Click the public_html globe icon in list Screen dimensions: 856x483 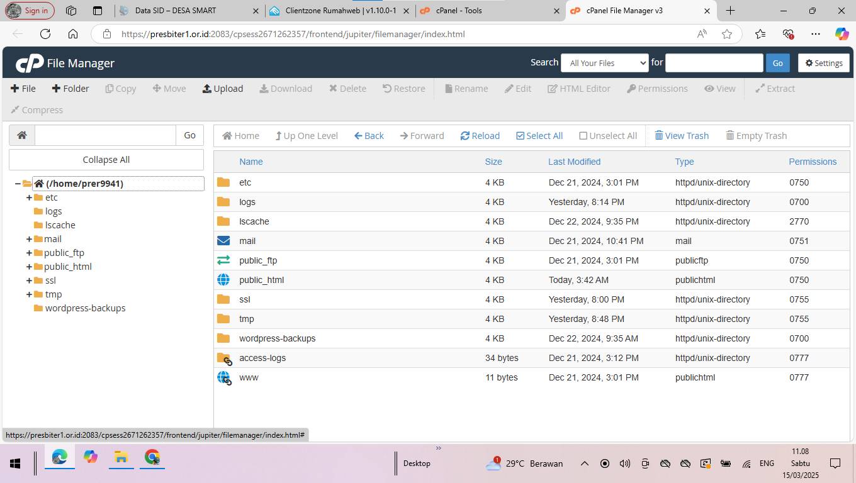click(x=223, y=280)
